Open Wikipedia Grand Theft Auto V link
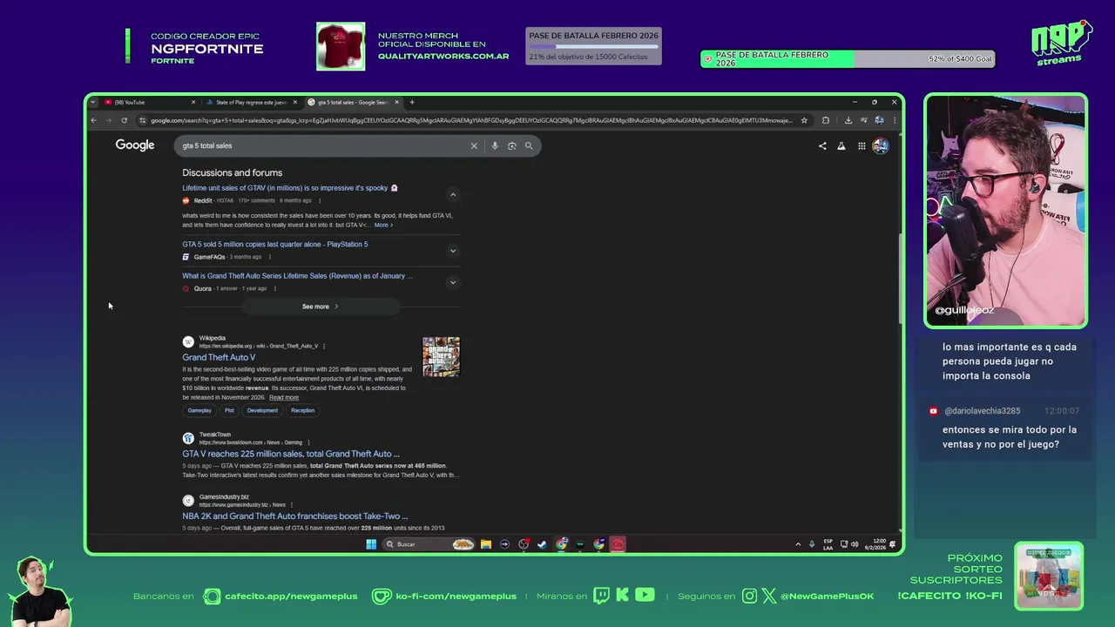Viewport: 1115px width, 627px height. (x=219, y=357)
